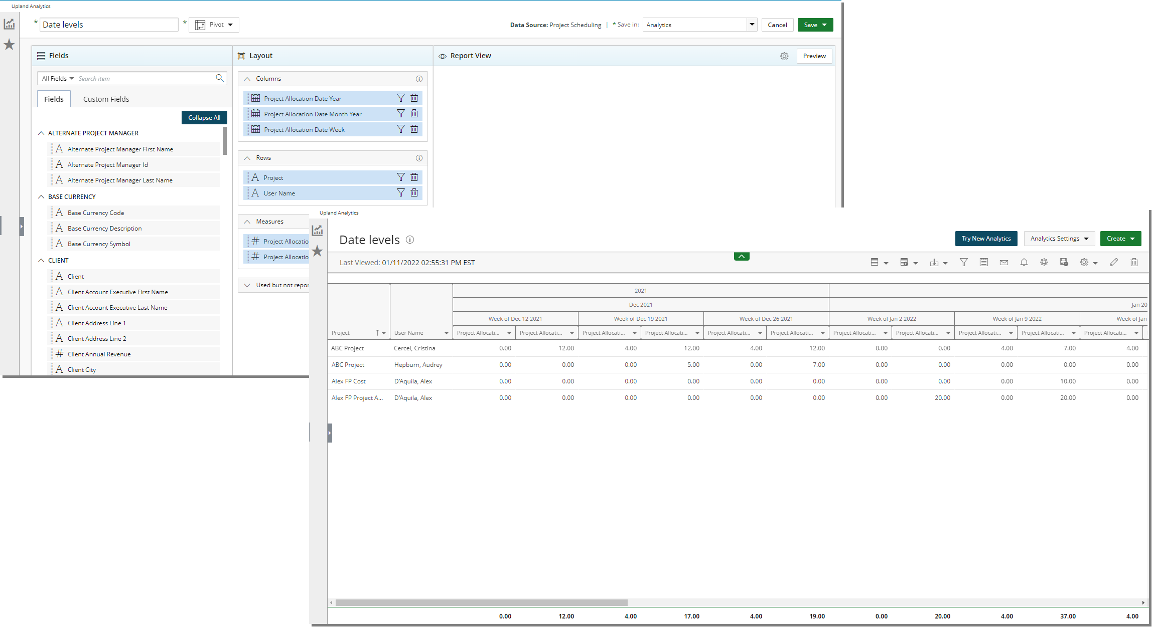Open All Fields filter dropdown
Image resolution: width=1154 pixels, height=629 pixels.
coord(58,79)
